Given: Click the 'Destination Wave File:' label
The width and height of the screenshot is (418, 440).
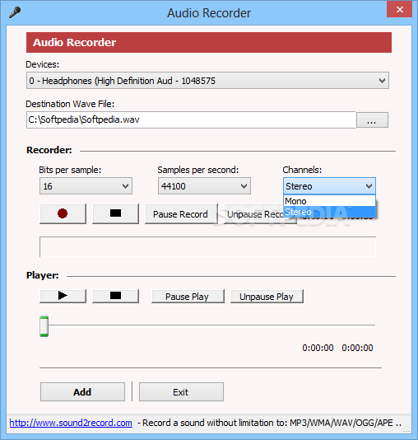Looking at the screenshot, I should point(70,104).
